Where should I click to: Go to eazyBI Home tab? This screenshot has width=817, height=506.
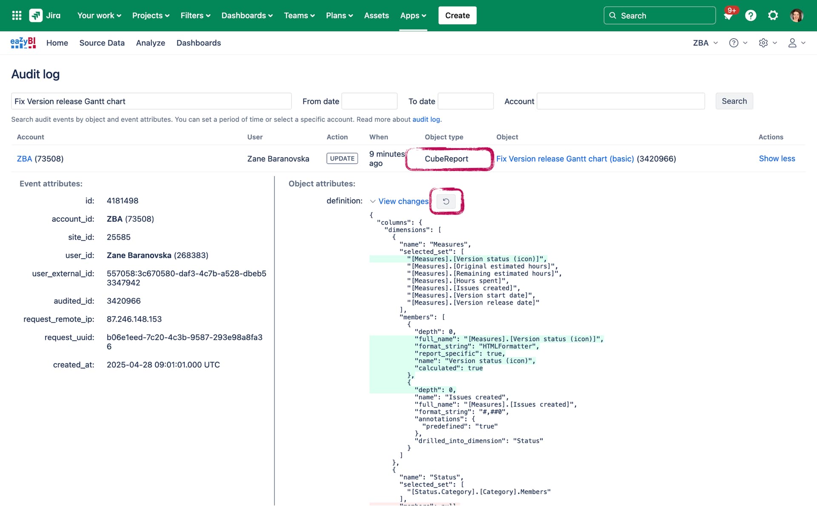[57, 43]
